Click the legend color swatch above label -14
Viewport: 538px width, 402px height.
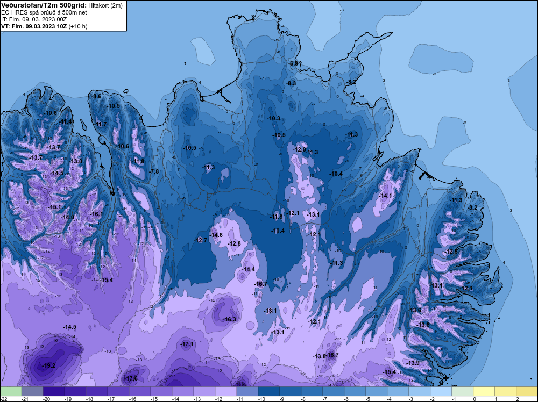coord(183,391)
